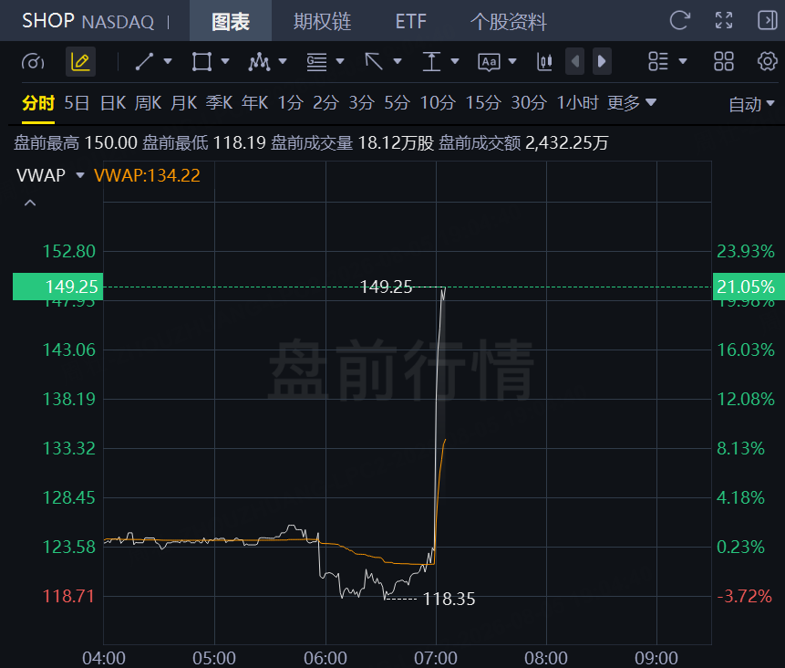Select the trend line tool
Viewport: 785px width, 668px height.
point(144,62)
